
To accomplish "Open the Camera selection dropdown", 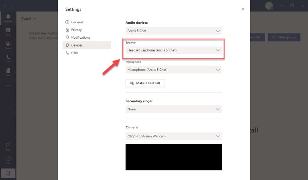I will (x=174, y=136).
